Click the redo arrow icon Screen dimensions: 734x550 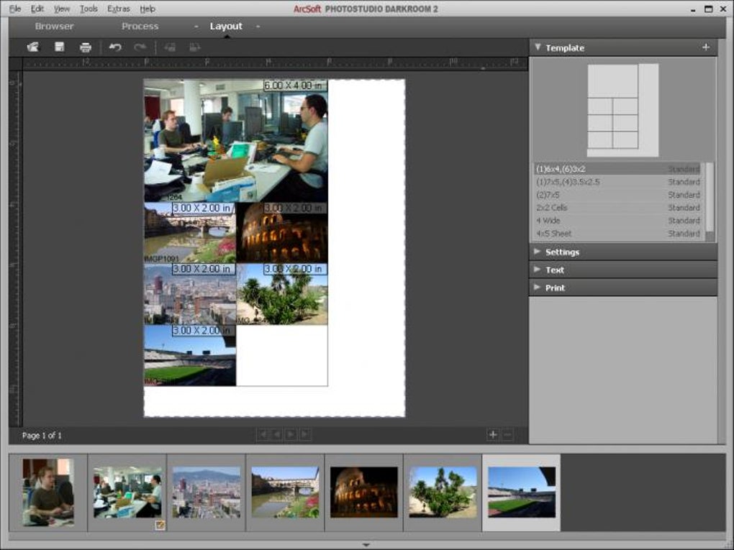coord(140,47)
